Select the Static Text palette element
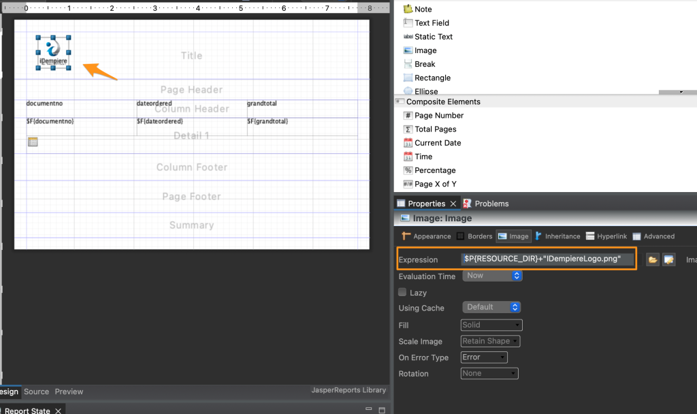 (x=427, y=37)
